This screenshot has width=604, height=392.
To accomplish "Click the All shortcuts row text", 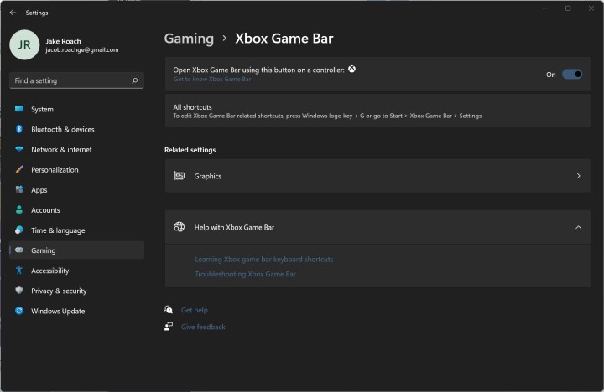I will pos(192,107).
